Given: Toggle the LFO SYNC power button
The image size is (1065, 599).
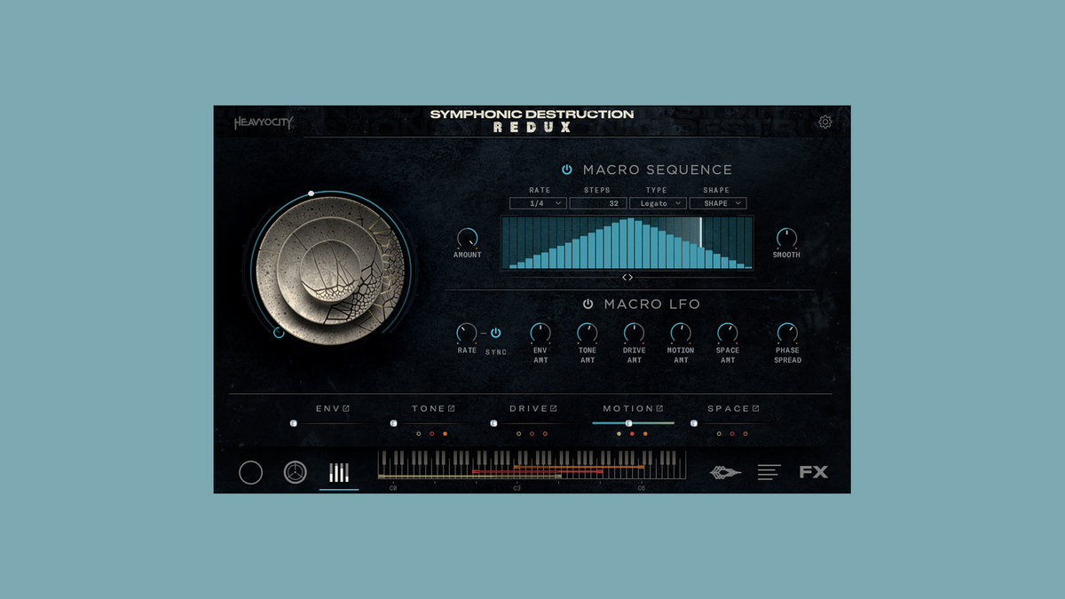Looking at the screenshot, I should (495, 333).
